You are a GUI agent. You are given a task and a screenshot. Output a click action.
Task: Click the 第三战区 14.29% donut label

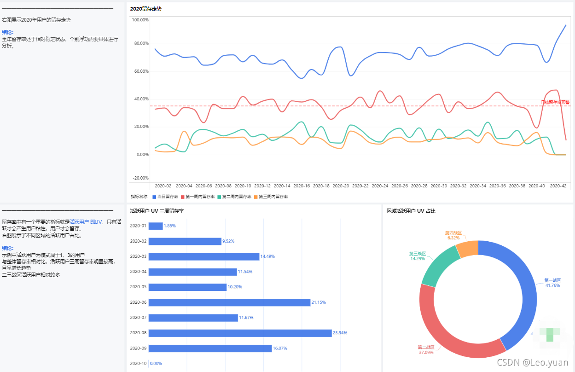pos(418,256)
